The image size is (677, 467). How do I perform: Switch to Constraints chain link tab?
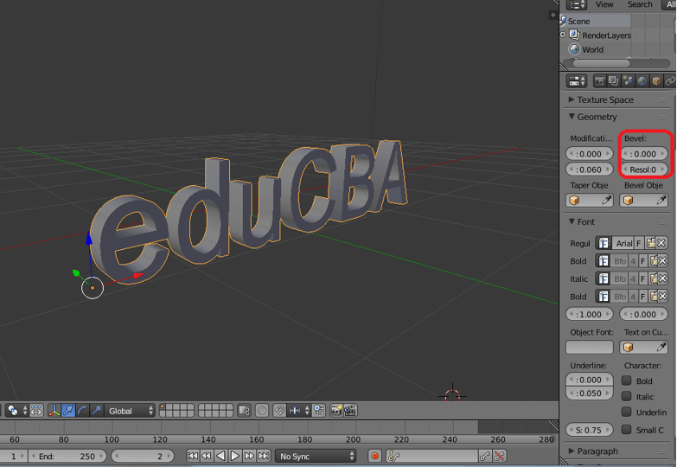point(670,80)
